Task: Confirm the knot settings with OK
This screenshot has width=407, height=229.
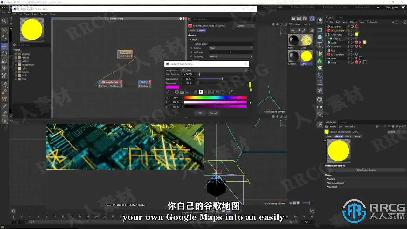Action: pyautogui.click(x=200, y=113)
